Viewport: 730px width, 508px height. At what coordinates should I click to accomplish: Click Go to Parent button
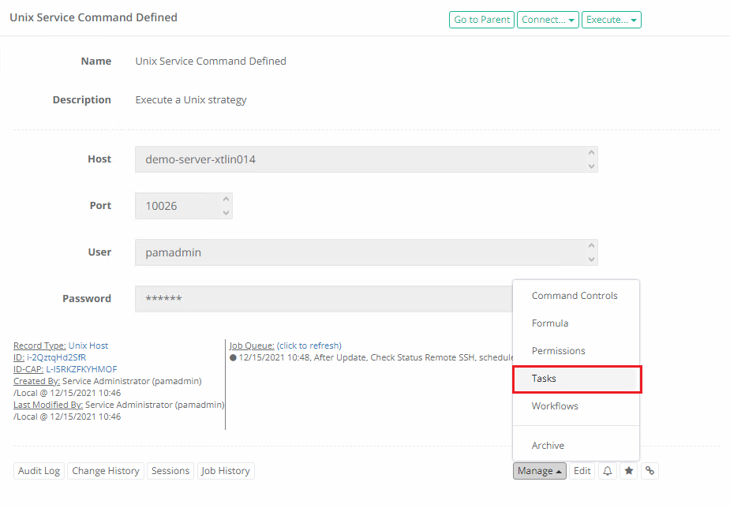(481, 20)
